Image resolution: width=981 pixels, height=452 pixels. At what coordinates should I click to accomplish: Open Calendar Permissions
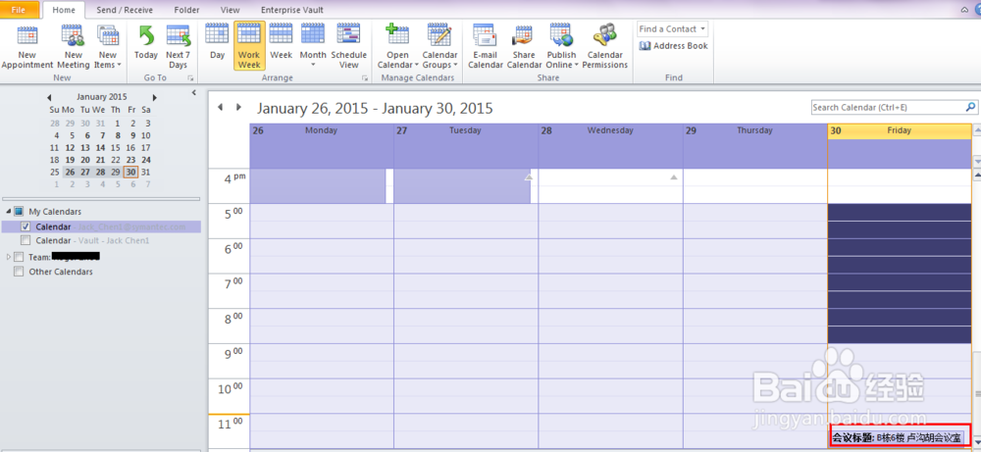point(605,47)
